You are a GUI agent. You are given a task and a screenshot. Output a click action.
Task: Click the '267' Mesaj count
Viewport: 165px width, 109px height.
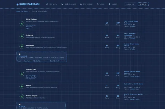[118, 23]
